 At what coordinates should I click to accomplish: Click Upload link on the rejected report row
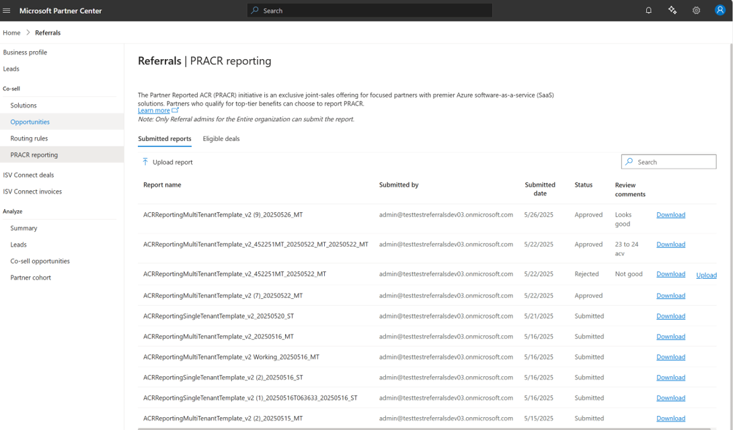(x=706, y=275)
